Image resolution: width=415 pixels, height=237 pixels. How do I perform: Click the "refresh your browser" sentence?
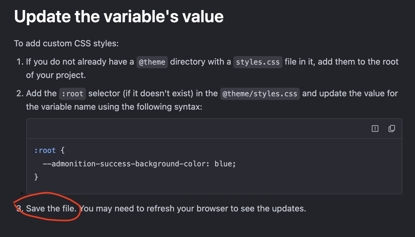pos(193,209)
